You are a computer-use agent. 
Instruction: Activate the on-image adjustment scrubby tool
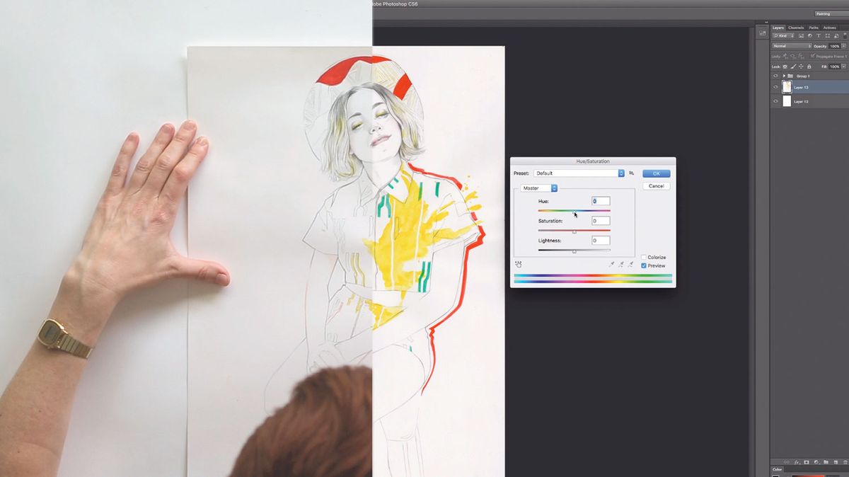point(518,263)
